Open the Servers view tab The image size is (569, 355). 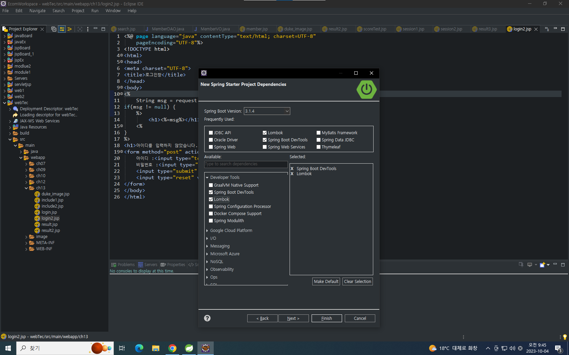click(x=148, y=265)
